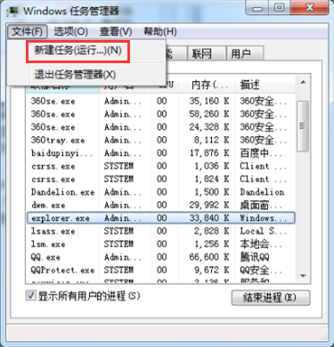Click the scrollbar down arrow
The width and height of the screenshot is (334, 347).
303,276
